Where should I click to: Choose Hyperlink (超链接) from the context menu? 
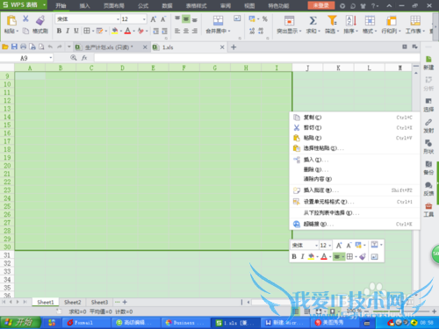pyautogui.click(x=355, y=224)
